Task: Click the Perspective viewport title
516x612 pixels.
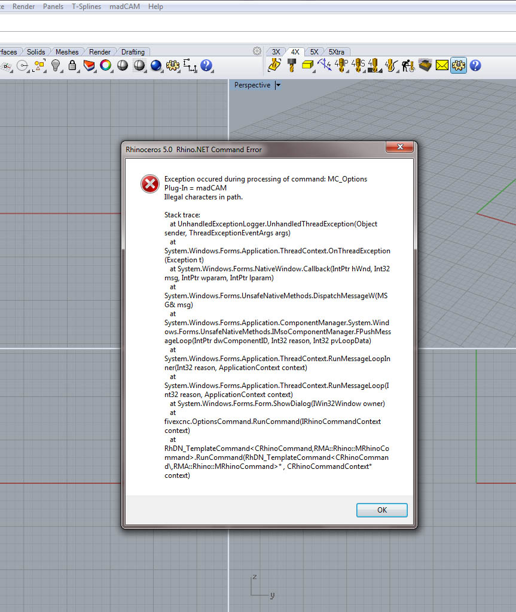Action: pyautogui.click(x=252, y=85)
